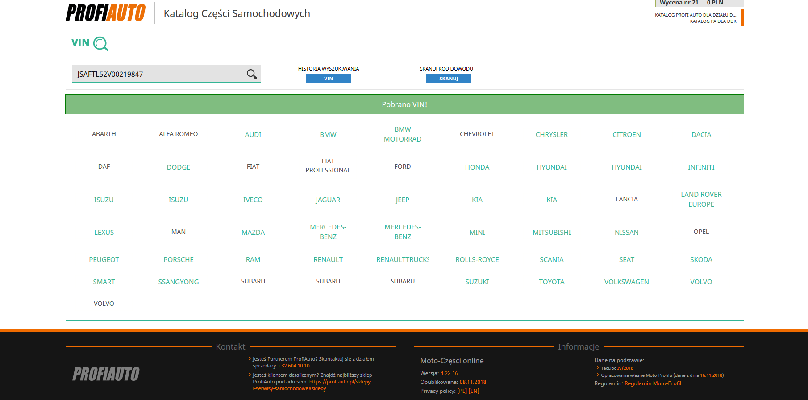Select the SSANGYONG brand
Viewport: 808px width, 400px height.
click(179, 282)
